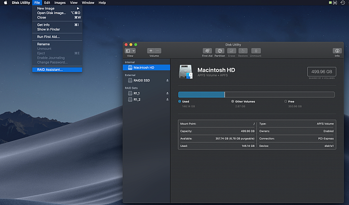This screenshot has width=349, height=205.
Task: Click the Macintosh HD drive icon in sidebar
Action: click(130, 67)
